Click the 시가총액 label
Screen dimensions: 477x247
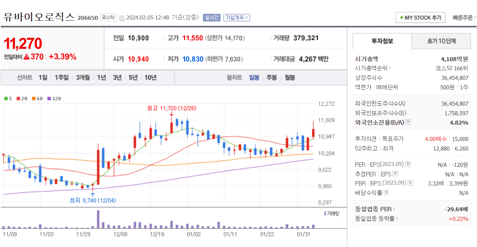point(367,59)
